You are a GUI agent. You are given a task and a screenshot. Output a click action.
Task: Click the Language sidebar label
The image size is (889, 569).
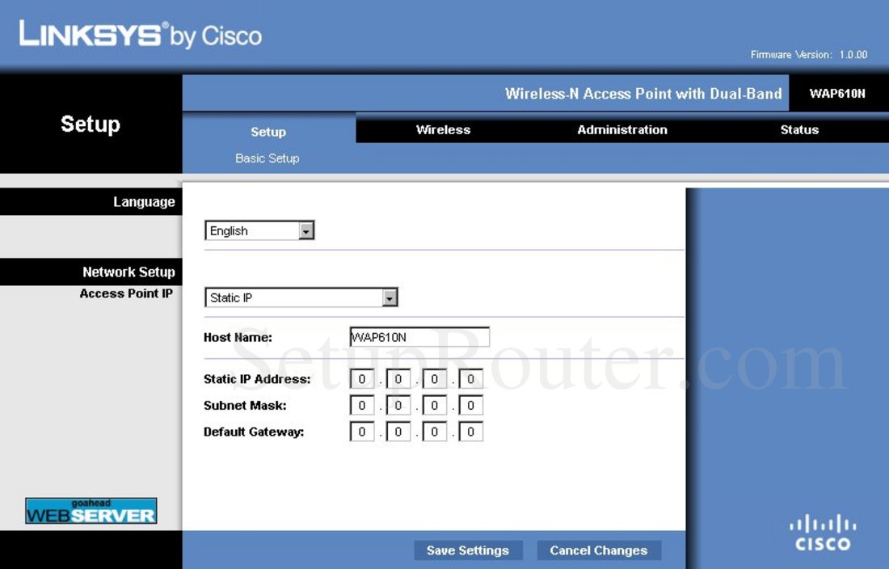coord(144,201)
